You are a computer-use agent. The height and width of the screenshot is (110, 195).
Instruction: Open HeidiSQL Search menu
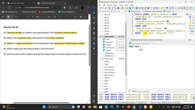coord(109,5)
